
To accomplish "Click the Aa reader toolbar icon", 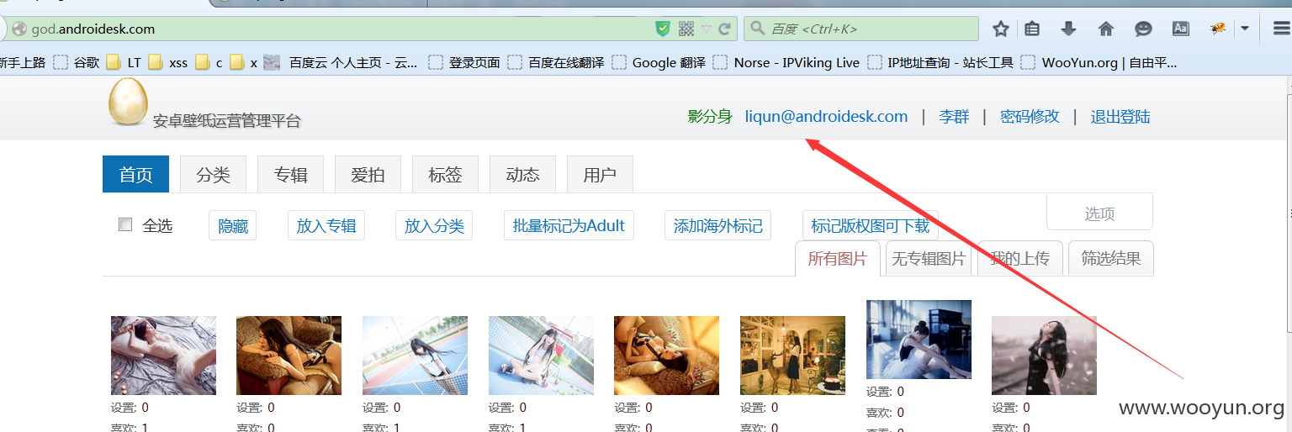I will click(x=1180, y=29).
